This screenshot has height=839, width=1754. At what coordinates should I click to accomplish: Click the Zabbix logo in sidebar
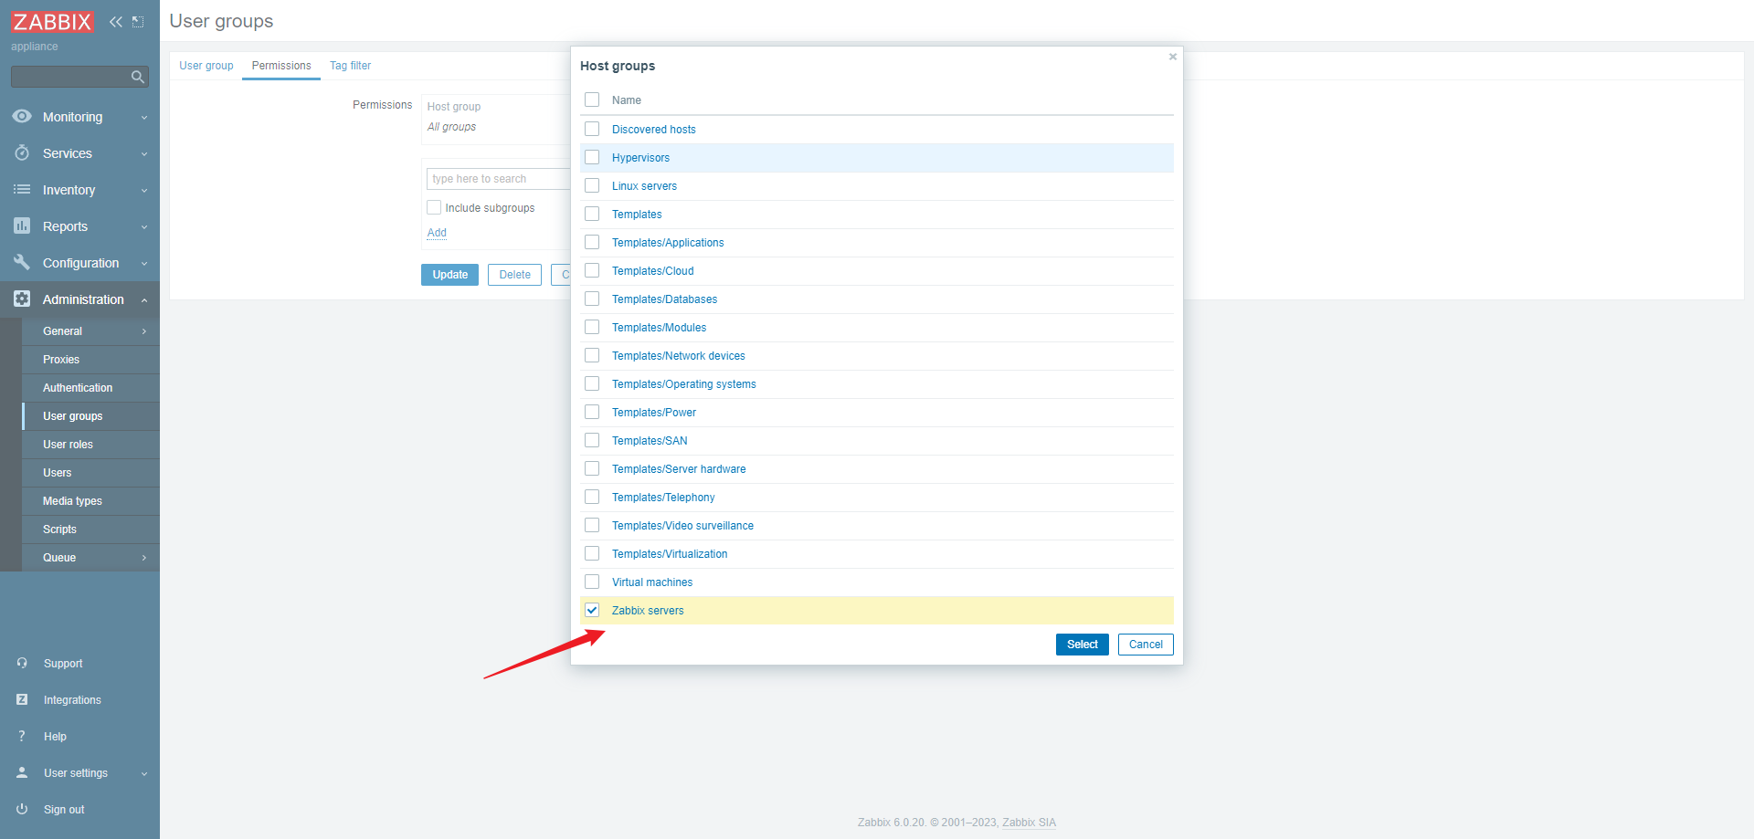tap(52, 22)
